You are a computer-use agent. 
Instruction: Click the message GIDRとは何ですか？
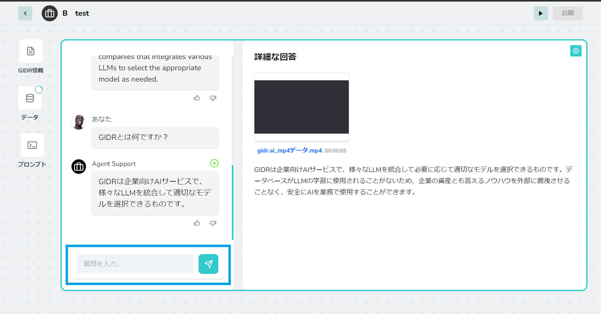[155, 137]
